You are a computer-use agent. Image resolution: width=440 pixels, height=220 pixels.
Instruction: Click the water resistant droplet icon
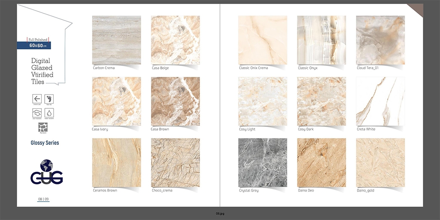coord(49,113)
